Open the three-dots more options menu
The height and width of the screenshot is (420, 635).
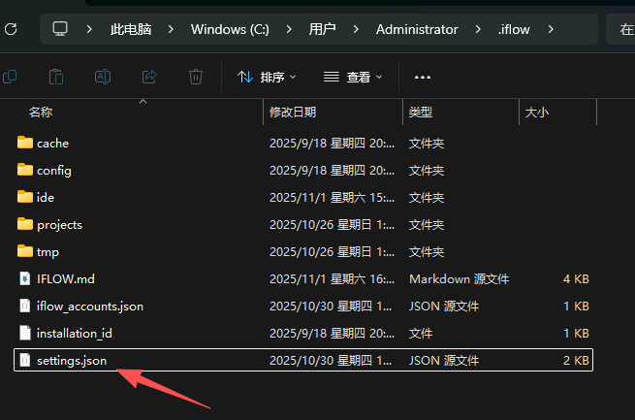coord(422,77)
